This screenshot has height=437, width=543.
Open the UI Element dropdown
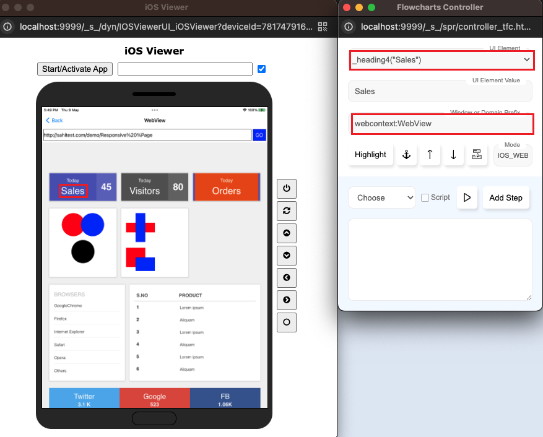pos(440,59)
